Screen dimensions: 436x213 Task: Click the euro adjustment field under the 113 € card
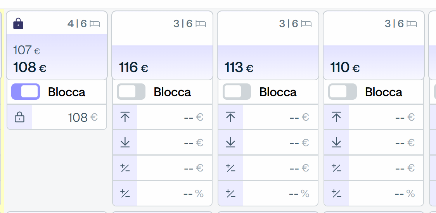(280, 168)
